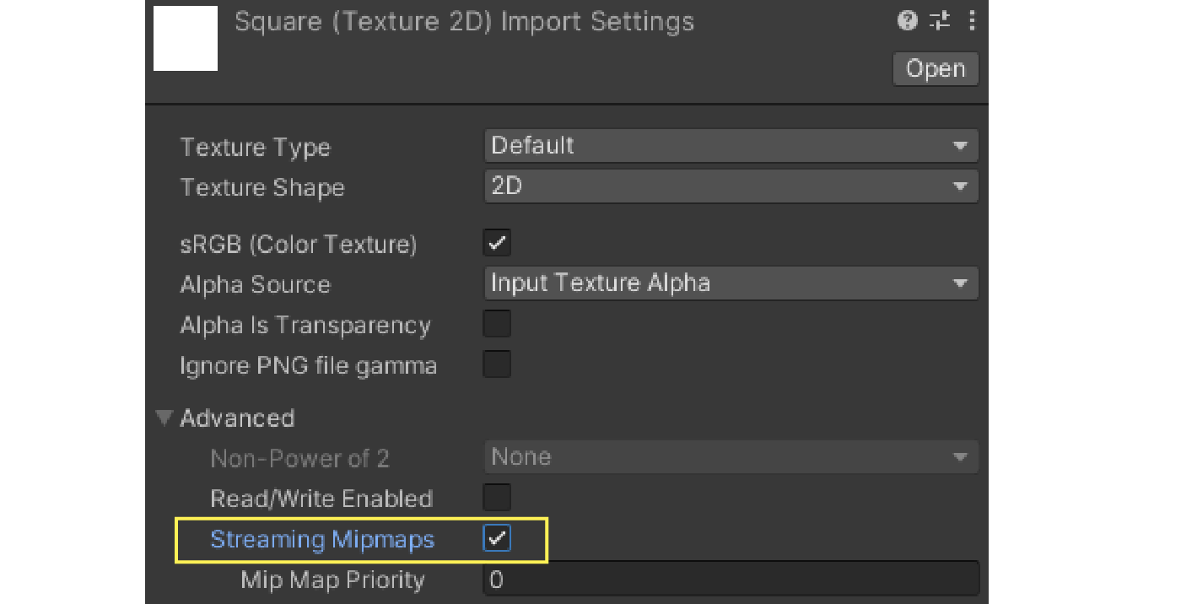
Task: Open the Alpha Source dropdown
Action: click(731, 283)
